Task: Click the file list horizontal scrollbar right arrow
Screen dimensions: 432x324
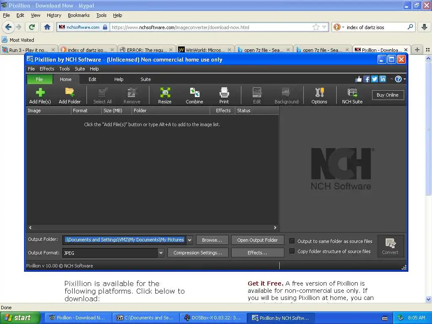Action: 275,227
